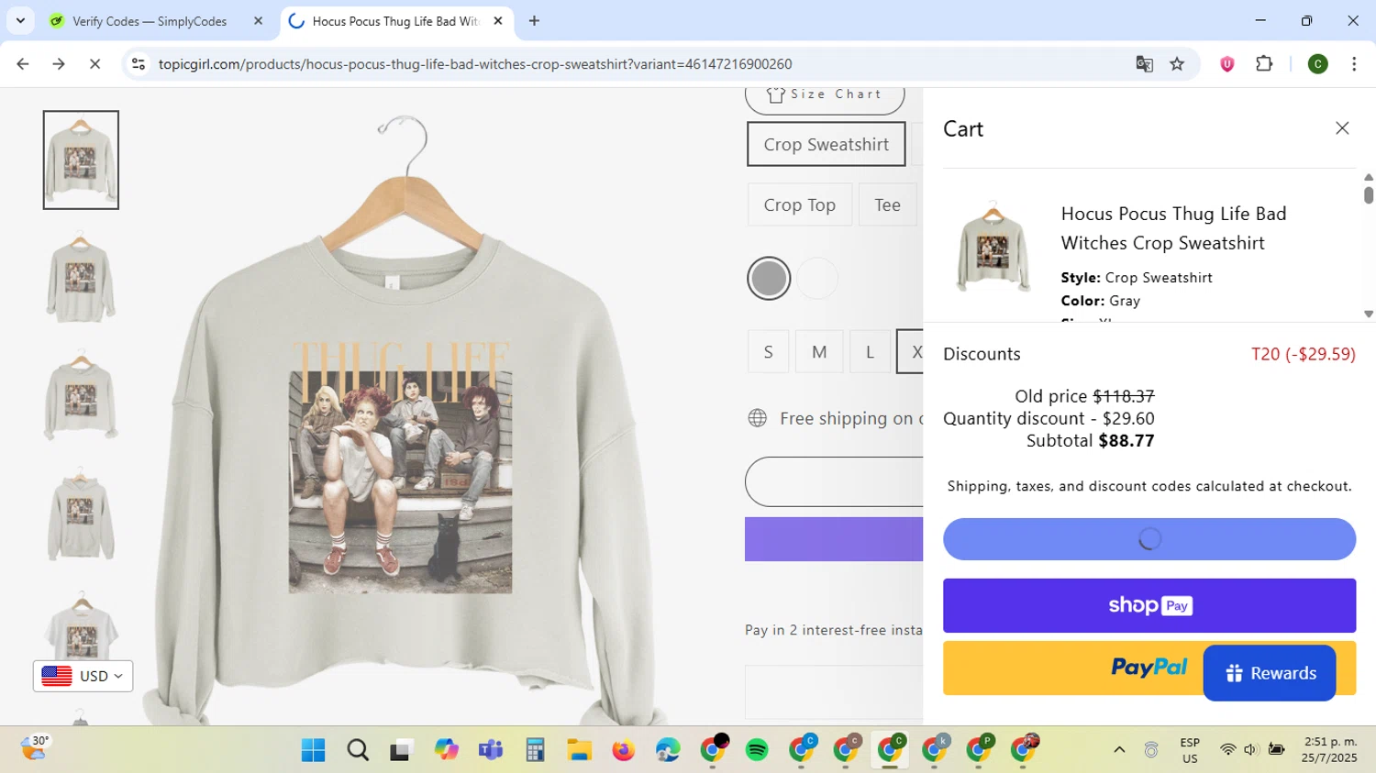Open the Rewards widget
Viewport: 1376px width, 773px height.
click(x=1270, y=673)
